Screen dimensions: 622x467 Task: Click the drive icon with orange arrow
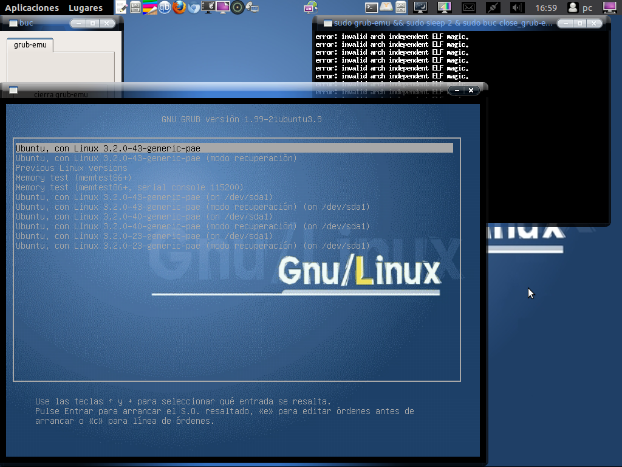[386, 7]
